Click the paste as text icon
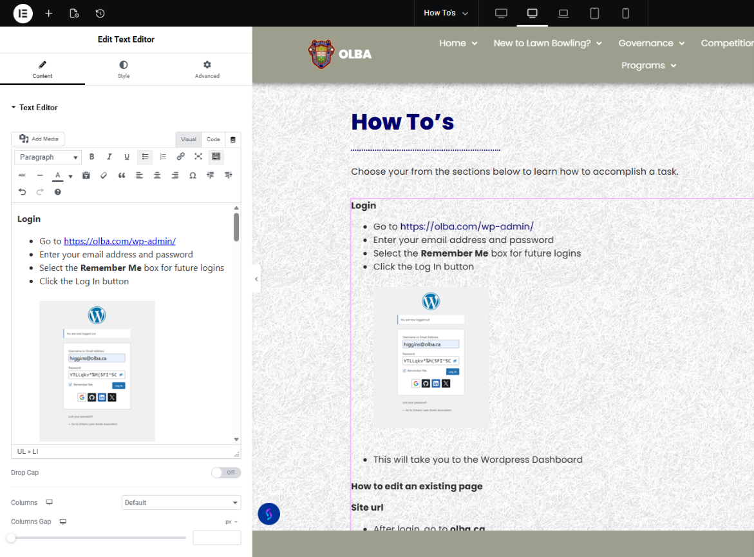754x557 pixels. [86, 175]
